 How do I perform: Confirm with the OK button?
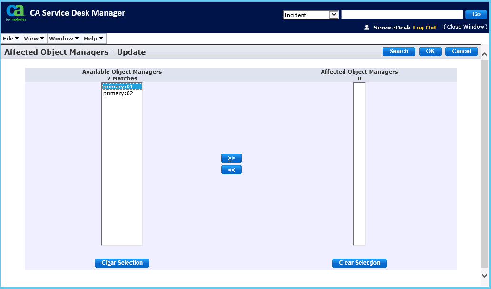[x=430, y=51]
